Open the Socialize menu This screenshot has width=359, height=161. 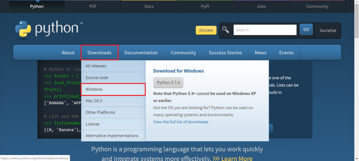328,30
